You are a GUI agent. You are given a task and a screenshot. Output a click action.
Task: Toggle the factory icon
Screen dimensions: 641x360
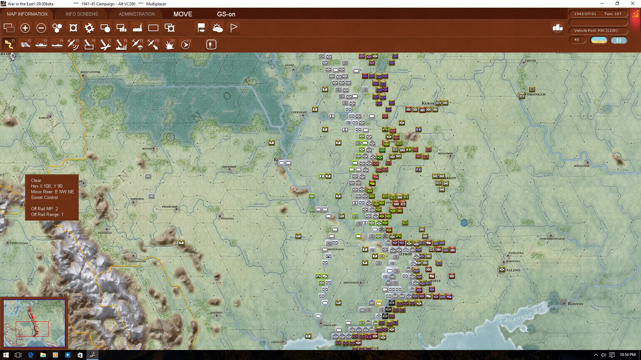click(137, 28)
